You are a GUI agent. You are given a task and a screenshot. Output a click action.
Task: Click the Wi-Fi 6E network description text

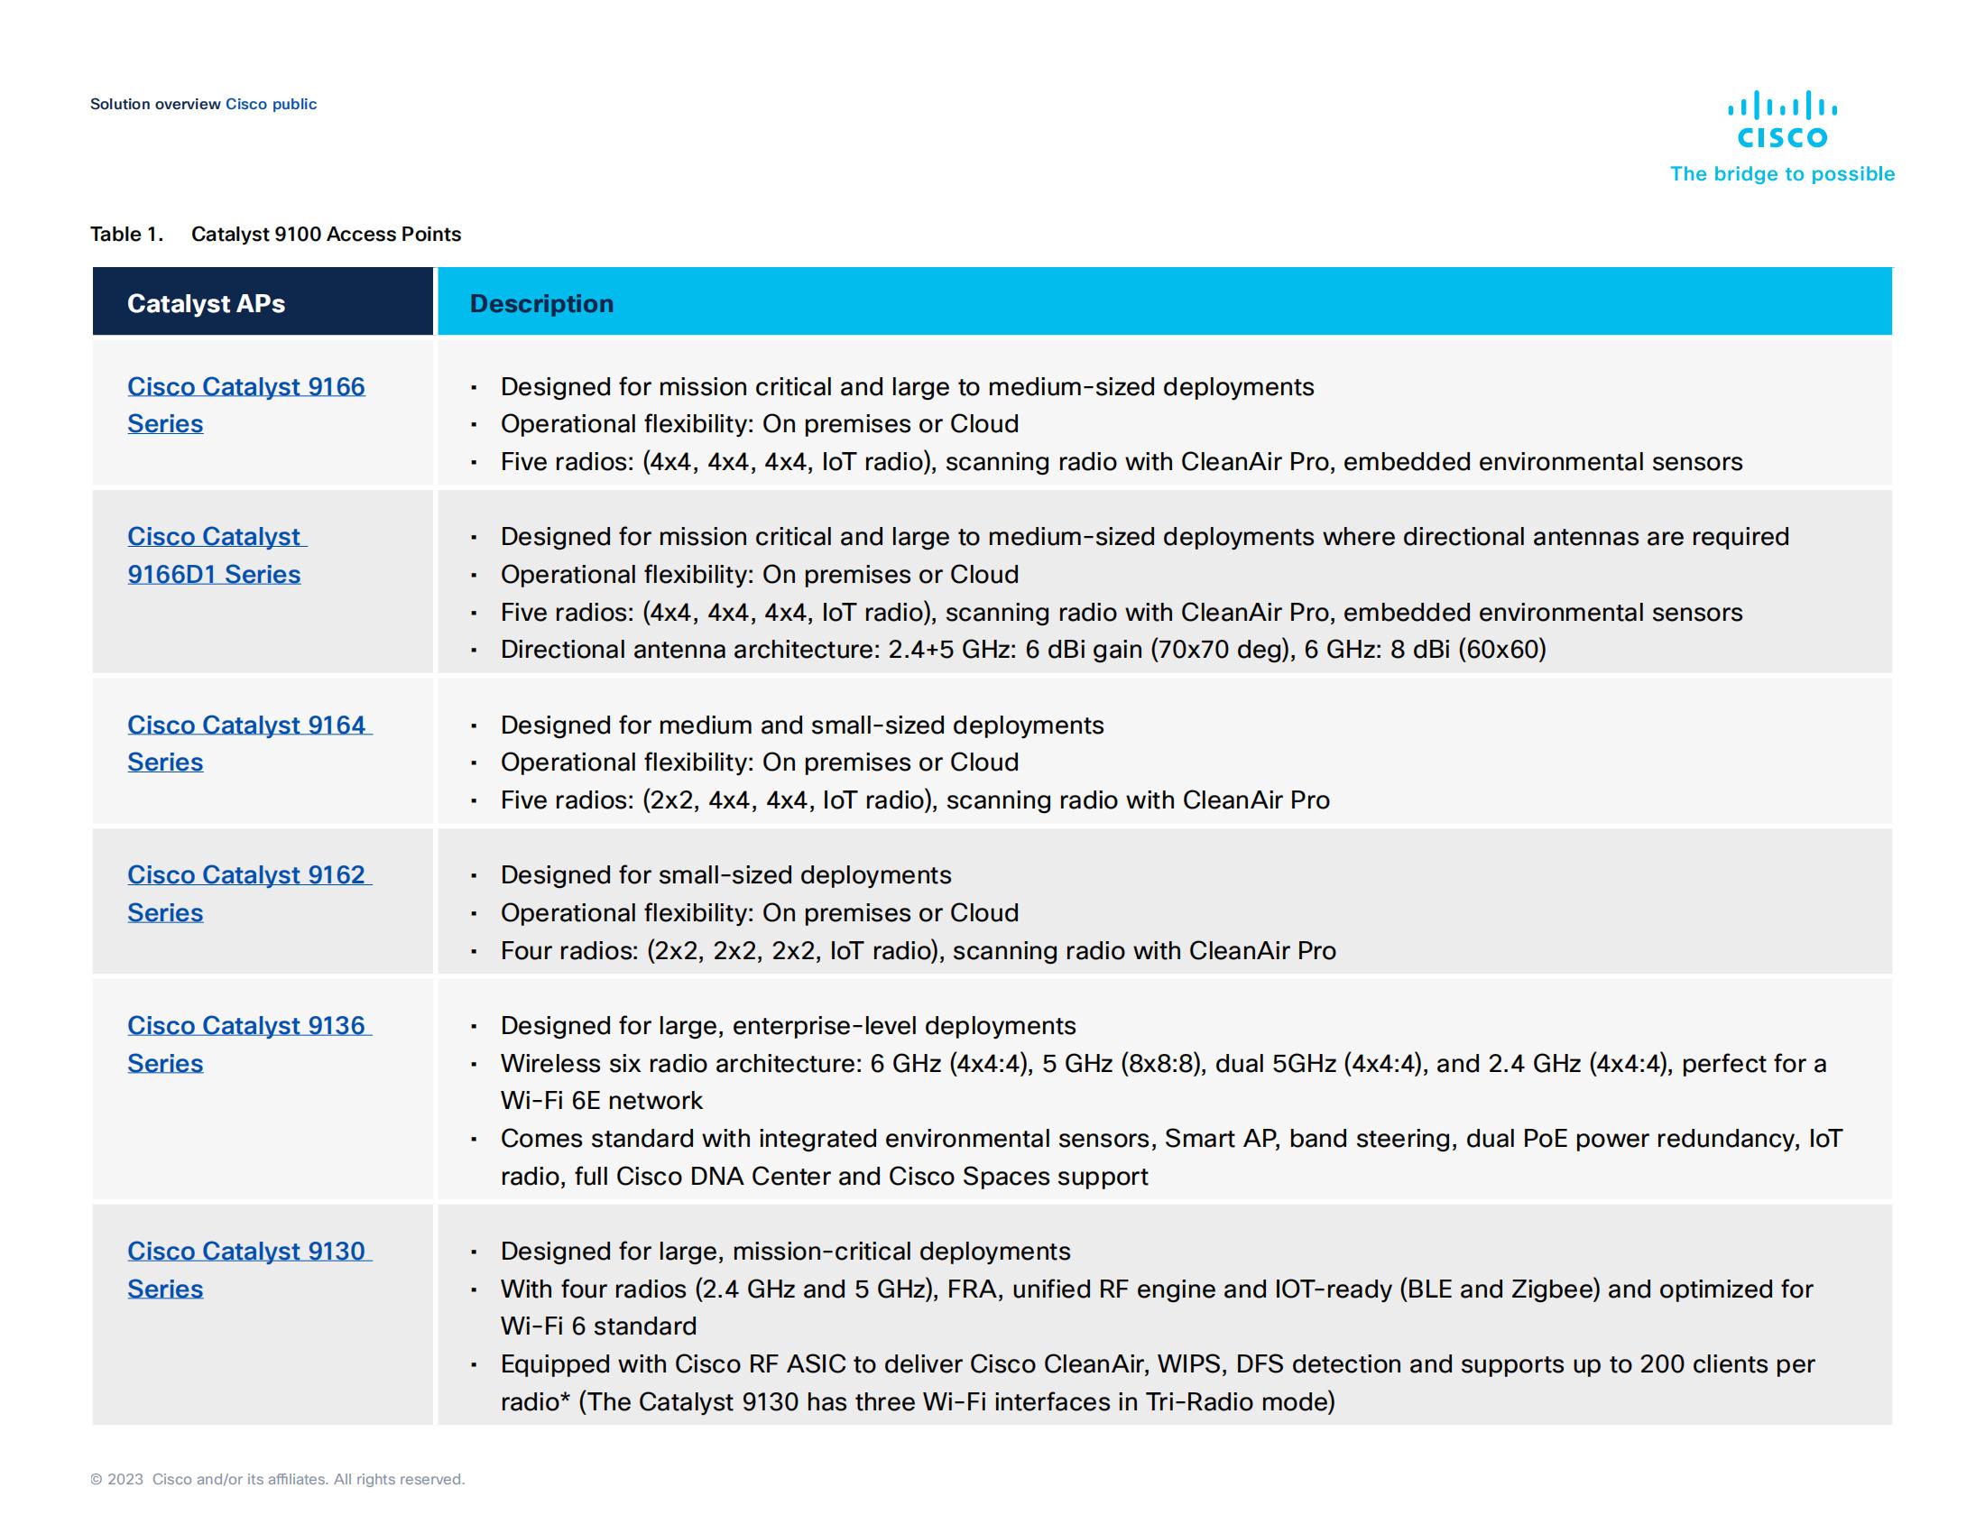600,1100
